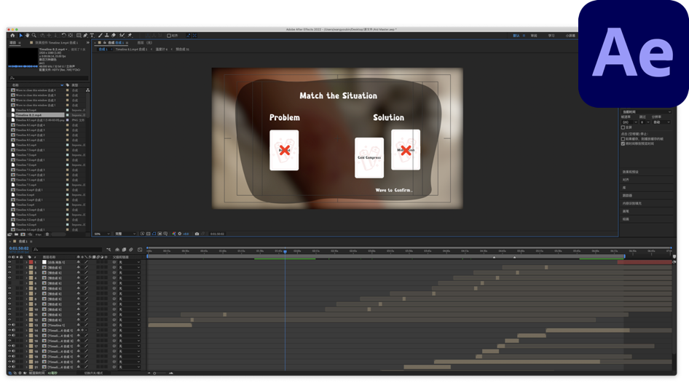The height and width of the screenshot is (383, 689).
Task: Select the Puppet Pin tool
Action: pyautogui.click(x=130, y=36)
